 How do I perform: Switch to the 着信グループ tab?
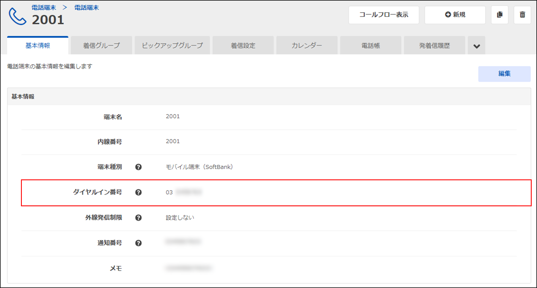(x=101, y=46)
